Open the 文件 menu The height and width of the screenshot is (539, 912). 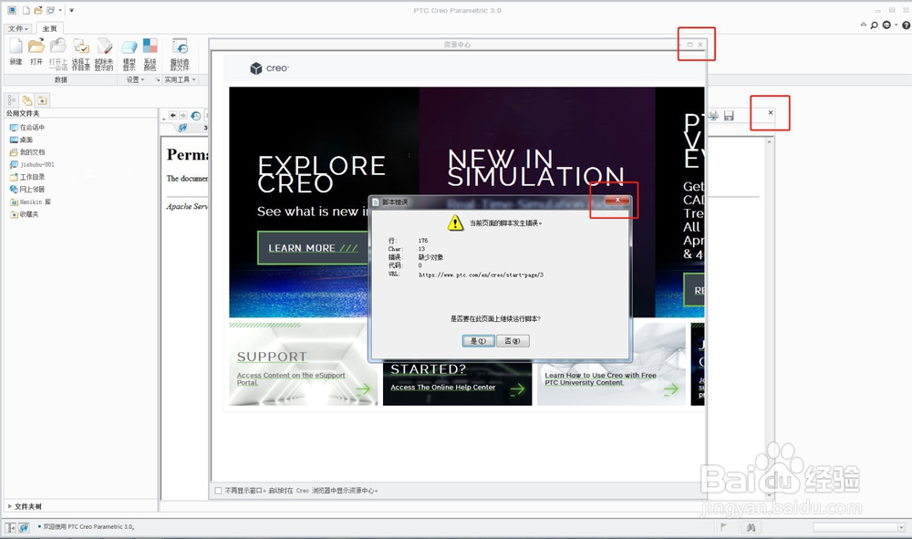[16, 28]
